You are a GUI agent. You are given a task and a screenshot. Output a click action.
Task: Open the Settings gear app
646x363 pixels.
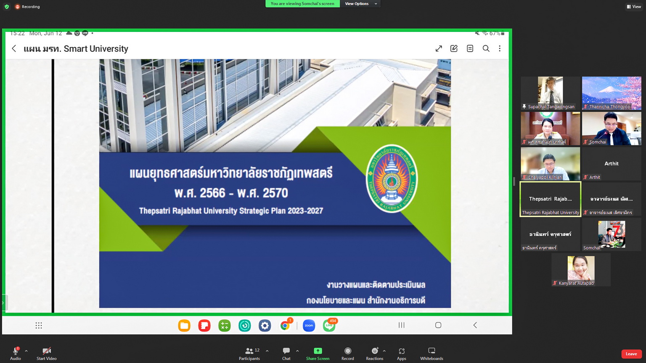[265, 326]
